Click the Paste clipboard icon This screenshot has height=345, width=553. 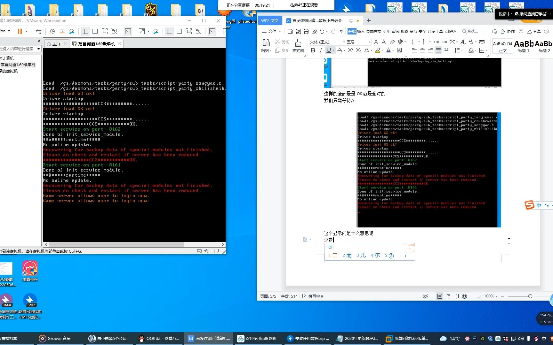[x=266, y=43]
